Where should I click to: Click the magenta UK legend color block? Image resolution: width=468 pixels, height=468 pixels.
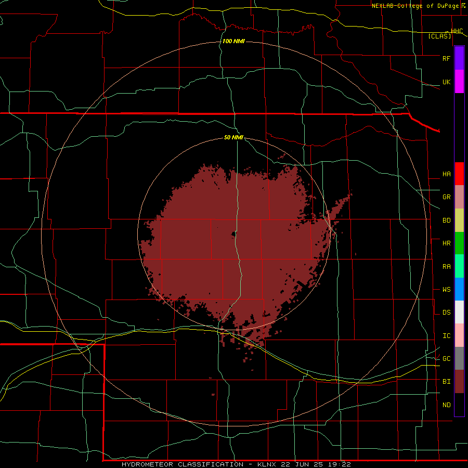[459, 82]
